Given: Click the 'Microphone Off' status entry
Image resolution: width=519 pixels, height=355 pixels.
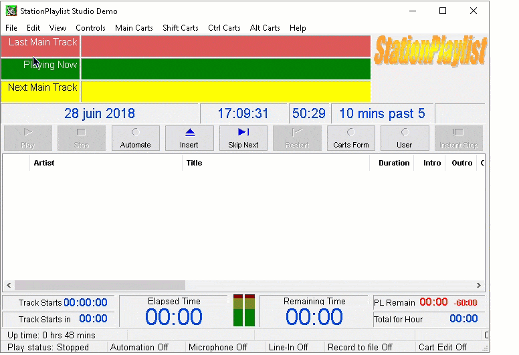Looking at the screenshot, I should [218, 348].
